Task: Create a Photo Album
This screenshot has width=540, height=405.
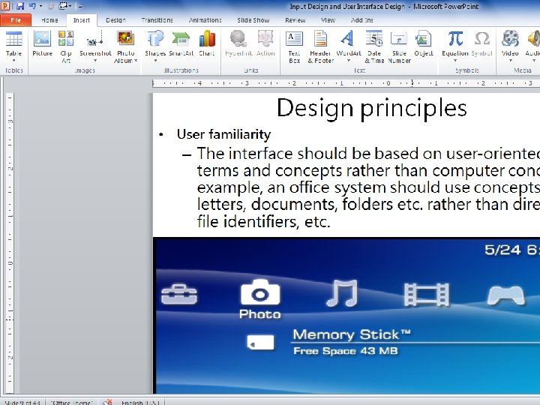Action: [126, 46]
